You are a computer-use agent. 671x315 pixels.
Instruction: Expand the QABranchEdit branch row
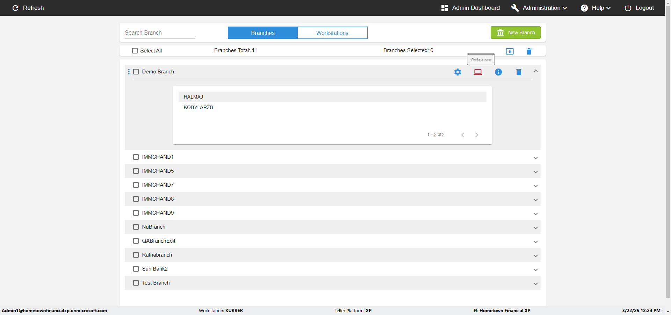536,242
